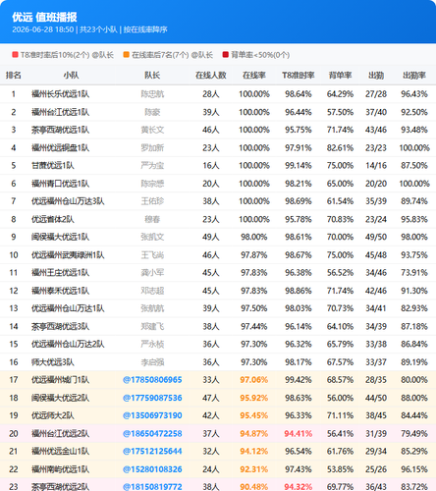
Task: Click the attendance rate 79.49%
Action: pyautogui.click(x=414, y=433)
